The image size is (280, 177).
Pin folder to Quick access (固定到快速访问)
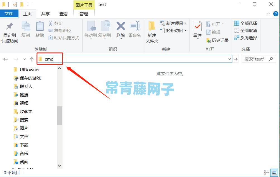pyautogui.click(x=10, y=33)
